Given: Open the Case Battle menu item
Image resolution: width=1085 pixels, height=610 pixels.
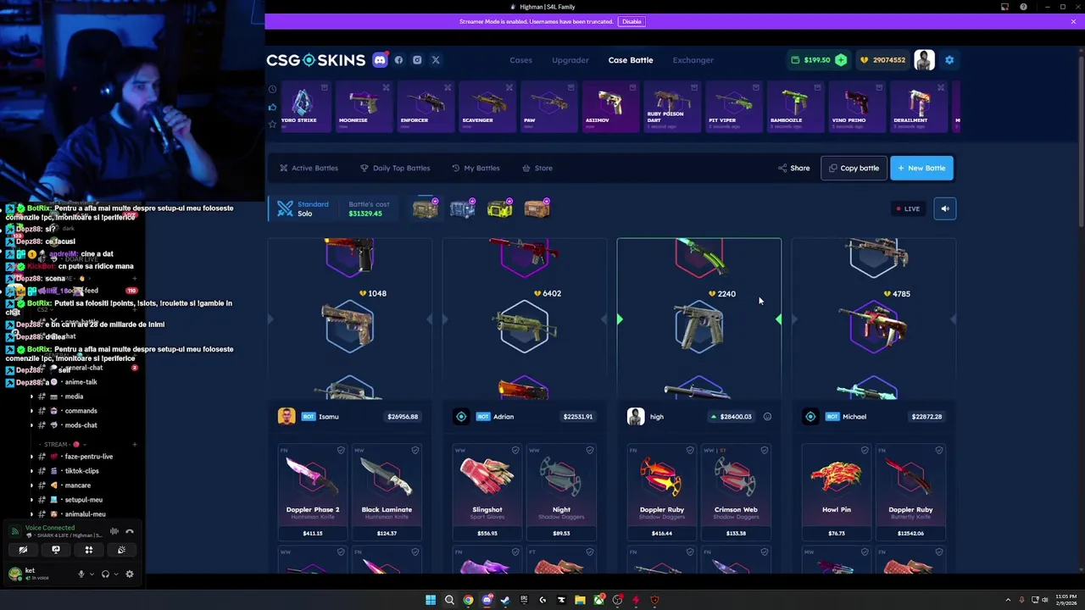Looking at the screenshot, I should 631,60.
